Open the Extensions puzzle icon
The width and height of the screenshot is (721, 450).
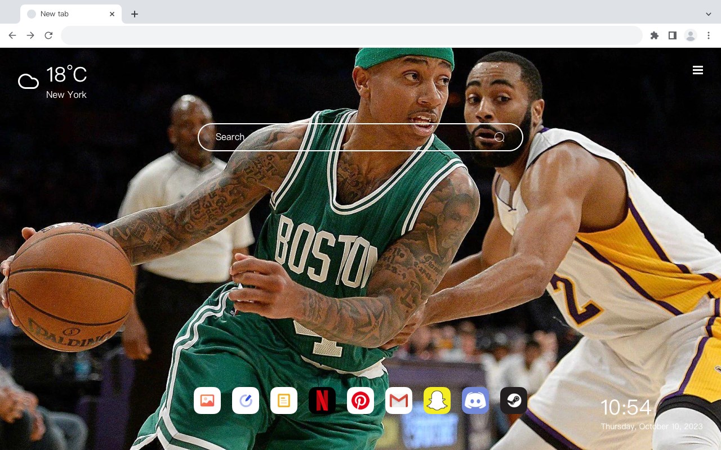pos(655,35)
